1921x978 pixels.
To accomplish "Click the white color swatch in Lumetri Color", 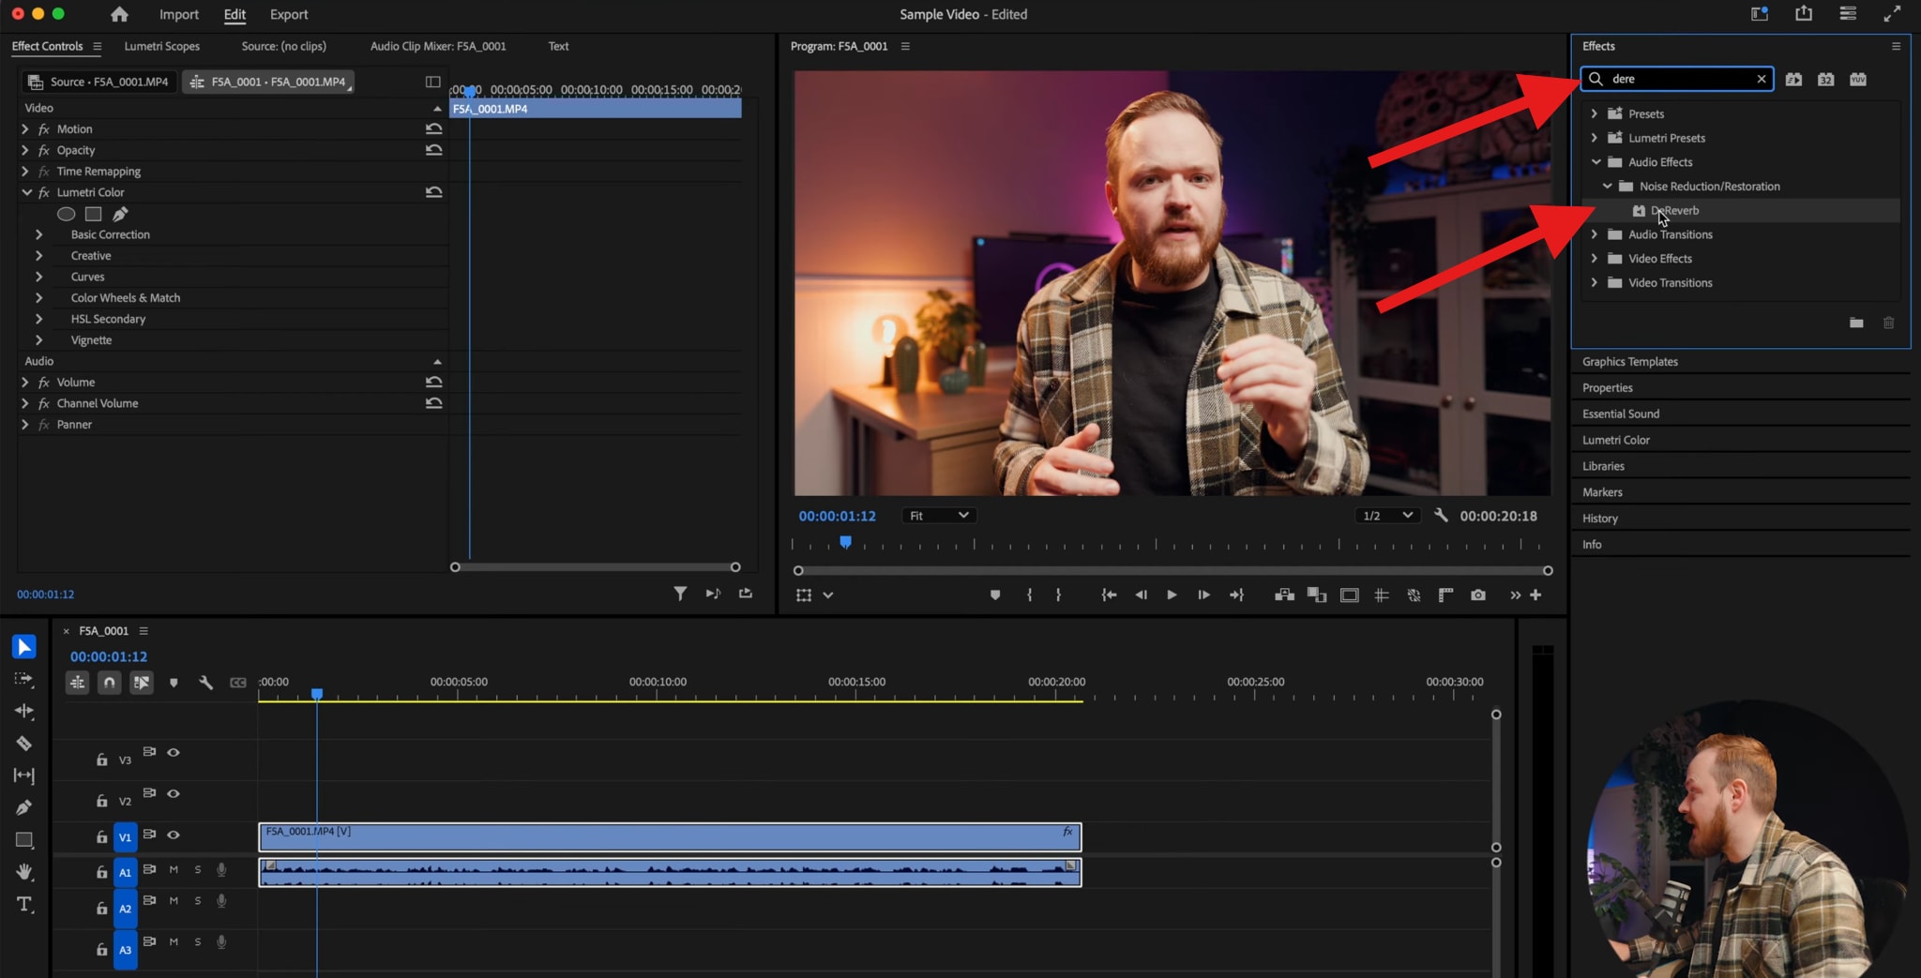I will [93, 214].
